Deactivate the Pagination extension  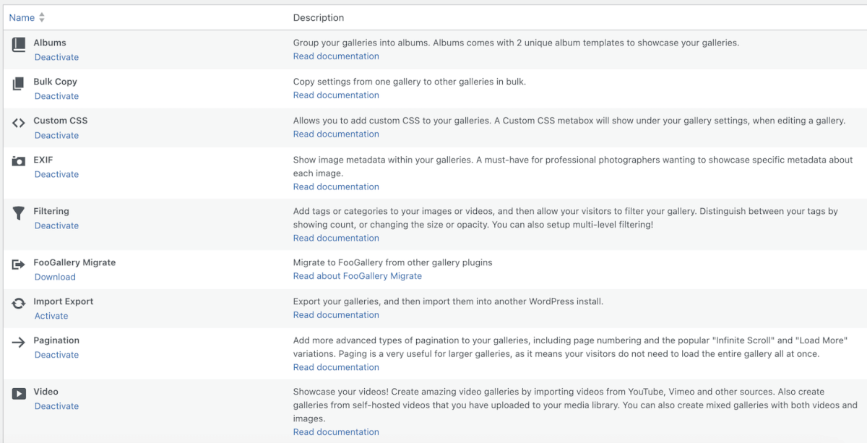click(56, 355)
